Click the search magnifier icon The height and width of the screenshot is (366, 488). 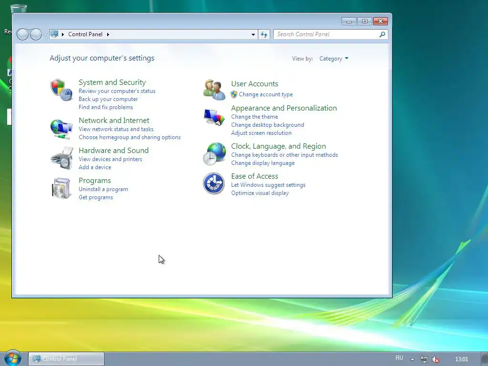(382, 34)
